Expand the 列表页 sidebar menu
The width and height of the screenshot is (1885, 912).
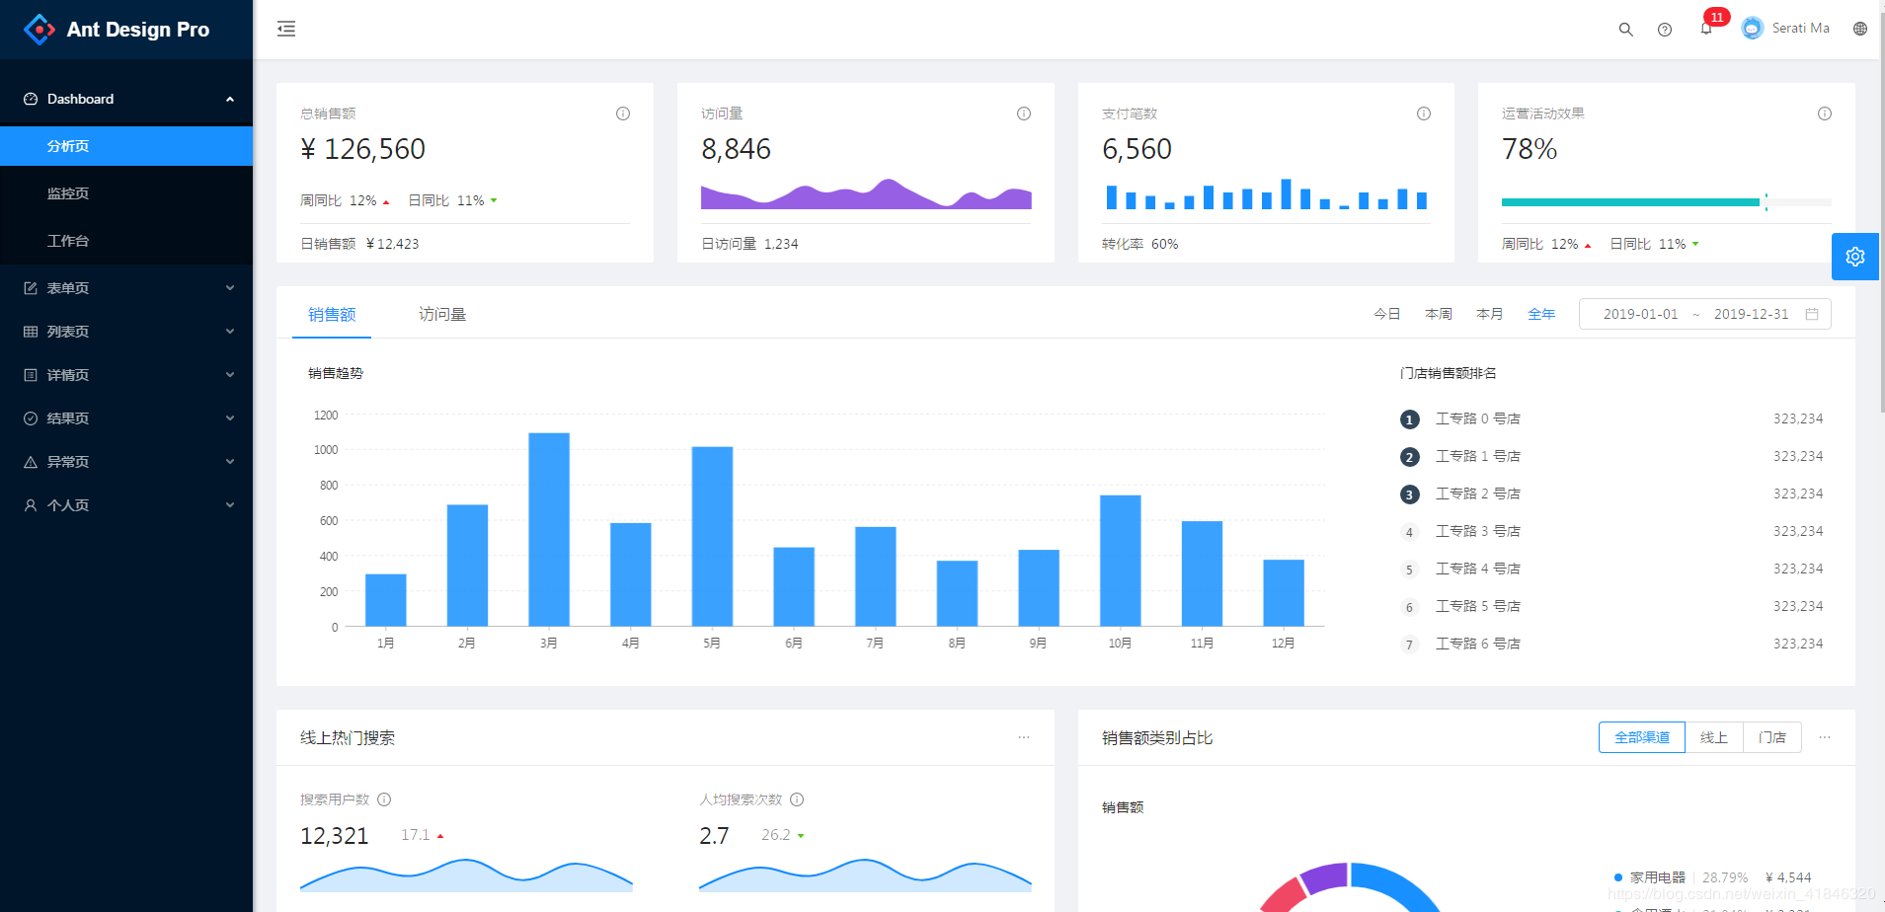pos(126,332)
